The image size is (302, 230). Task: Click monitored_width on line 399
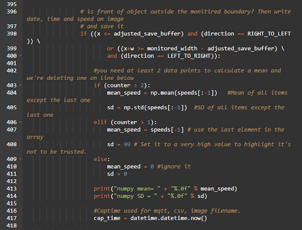[x=172, y=48]
